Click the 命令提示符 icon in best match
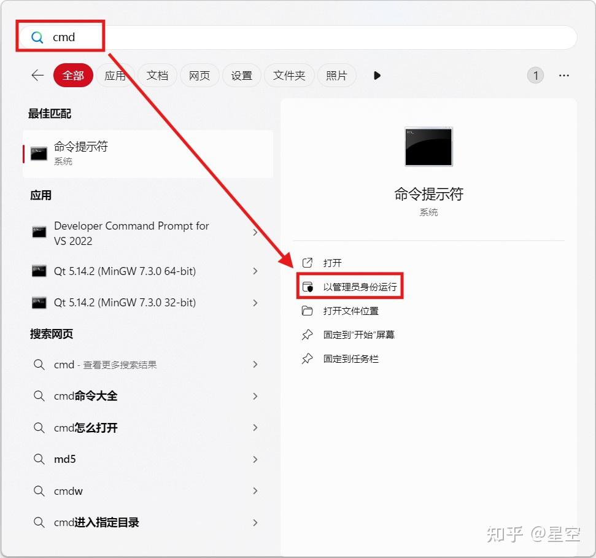Viewport: 596px width, 558px height. 39,153
